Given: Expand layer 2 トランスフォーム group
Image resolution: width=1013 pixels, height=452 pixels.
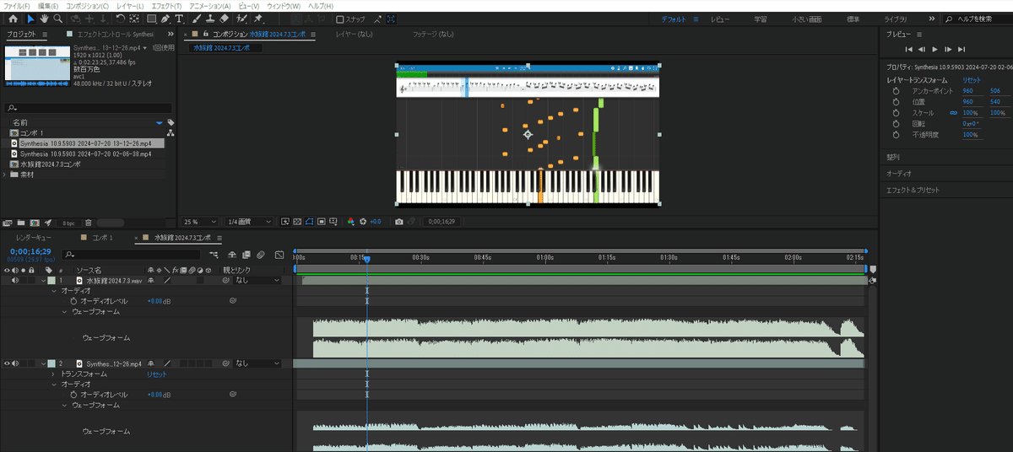Looking at the screenshot, I should coord(54,374).
